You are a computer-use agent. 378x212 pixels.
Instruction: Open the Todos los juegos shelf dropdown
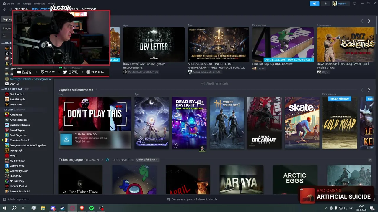pos(102,160)
